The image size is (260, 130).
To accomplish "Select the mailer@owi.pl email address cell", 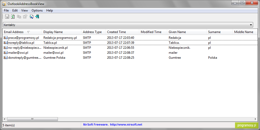I will [18, 52].
